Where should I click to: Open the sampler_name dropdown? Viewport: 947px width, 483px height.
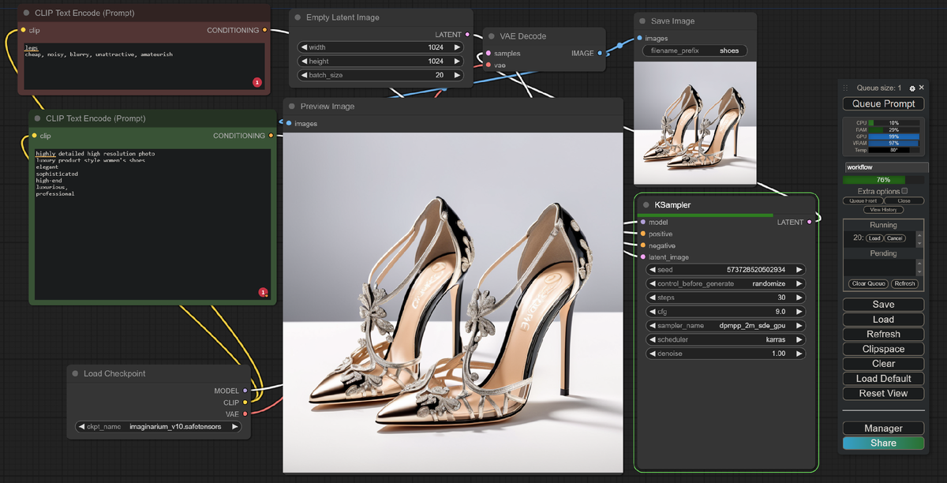725,325
